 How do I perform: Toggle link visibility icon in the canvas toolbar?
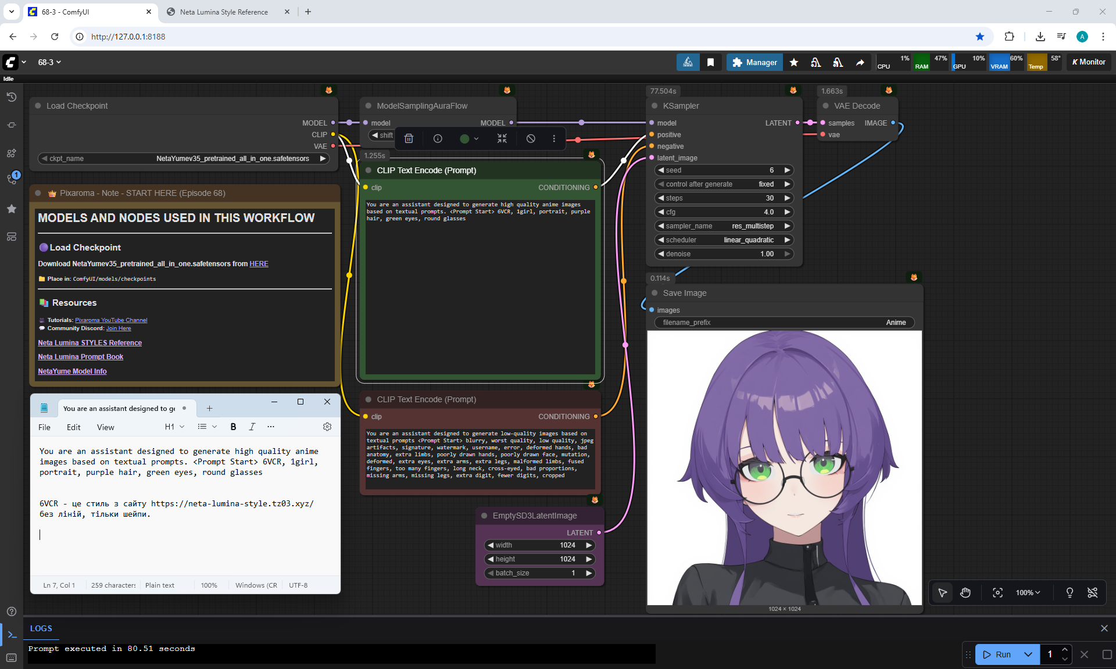(x=1092, y=592)
